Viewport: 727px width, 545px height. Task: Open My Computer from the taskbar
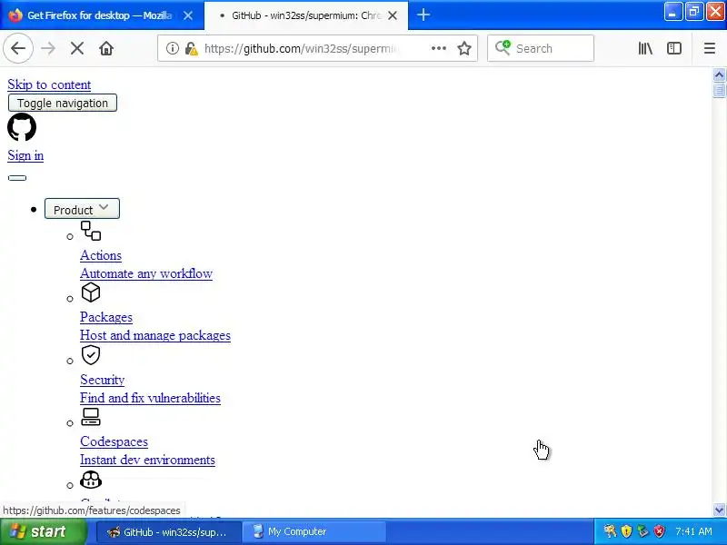[x=314, y=531]
